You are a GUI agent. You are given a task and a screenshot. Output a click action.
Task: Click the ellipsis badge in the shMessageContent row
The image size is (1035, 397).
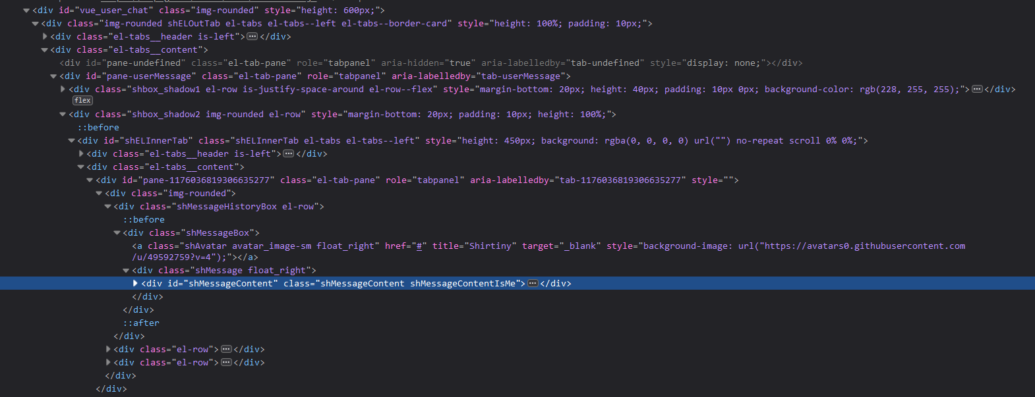(533, 284)
